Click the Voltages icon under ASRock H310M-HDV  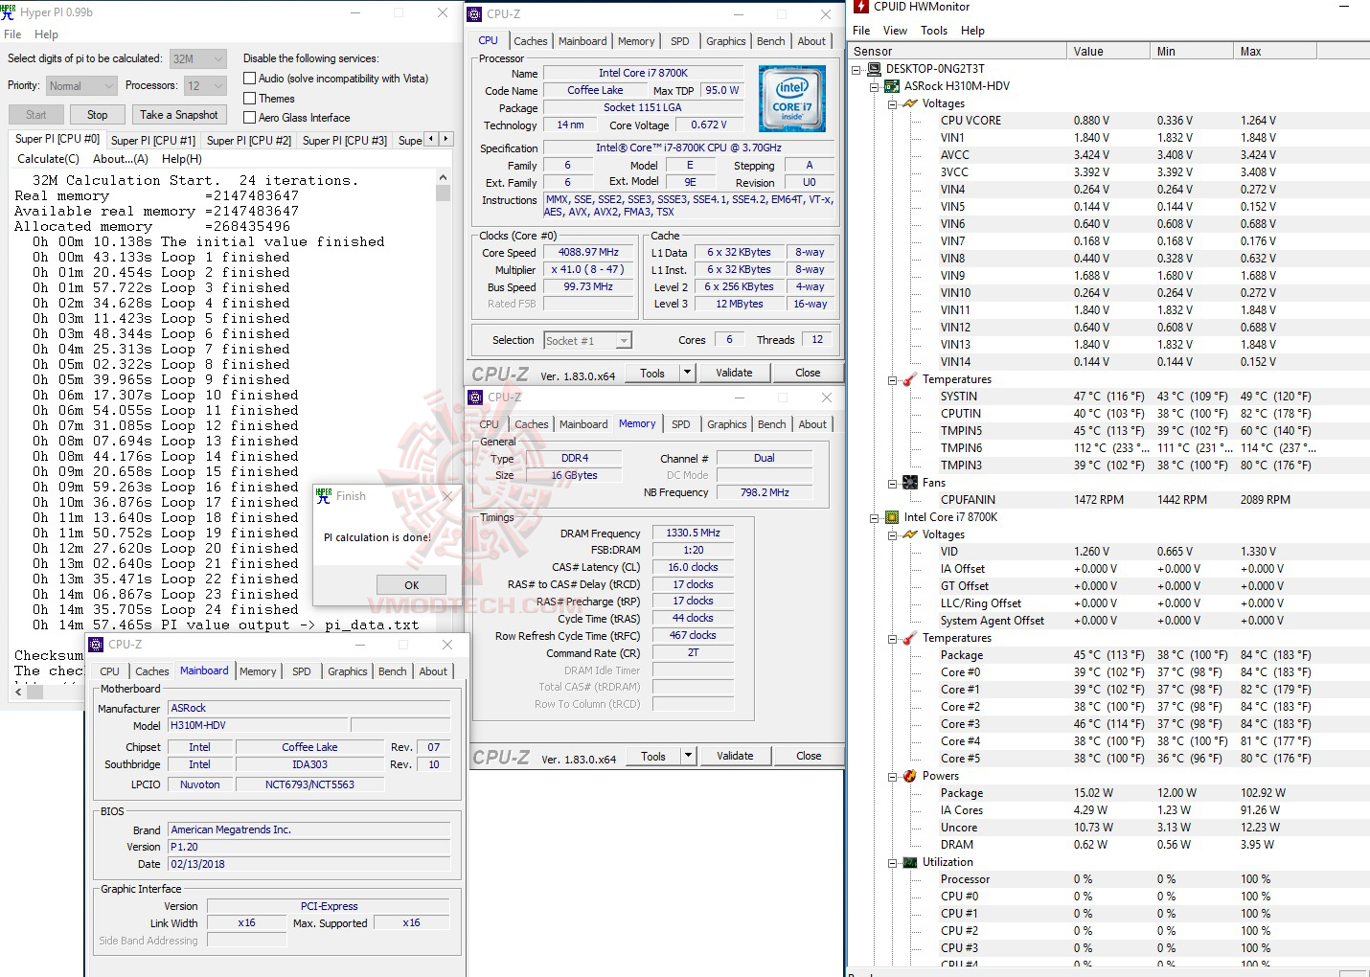910,103
